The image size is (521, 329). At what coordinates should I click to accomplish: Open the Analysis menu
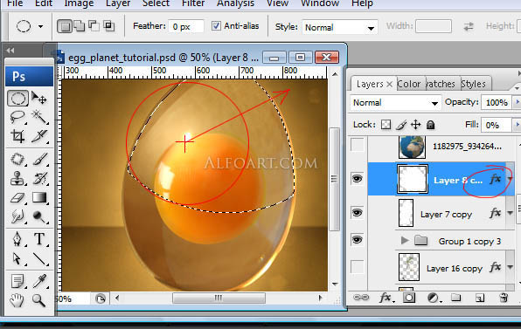coord(235,3)
